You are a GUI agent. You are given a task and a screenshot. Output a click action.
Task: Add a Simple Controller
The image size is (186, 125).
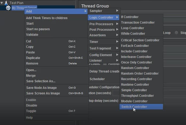tap(141, 90)
